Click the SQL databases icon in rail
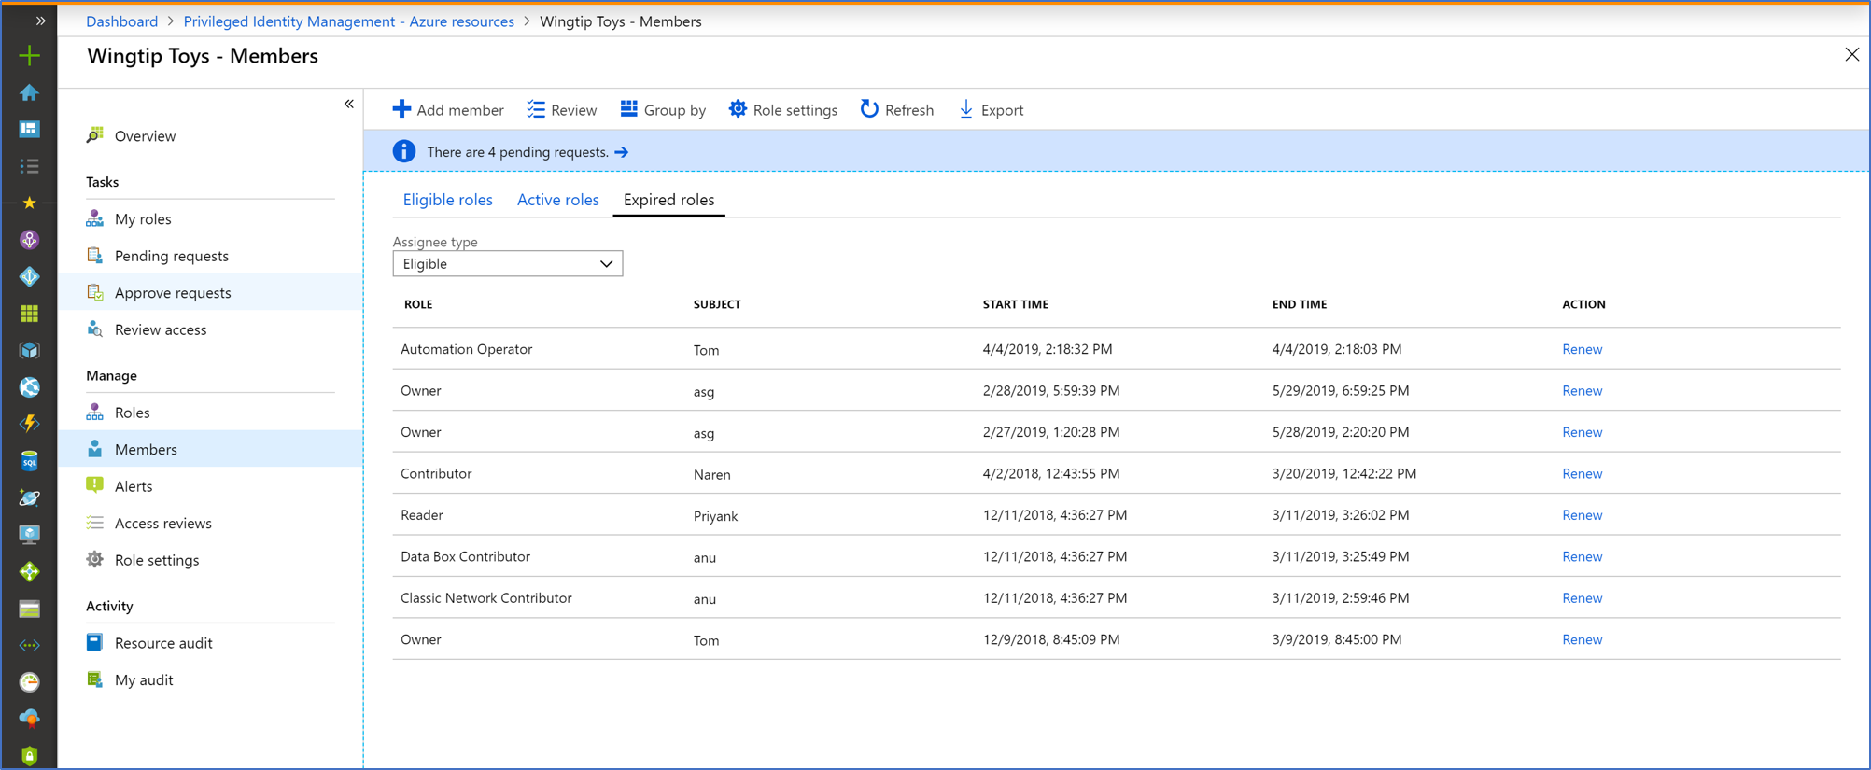Image resolution: width=1871 pixels, height=770 pixels. (30, 461)
